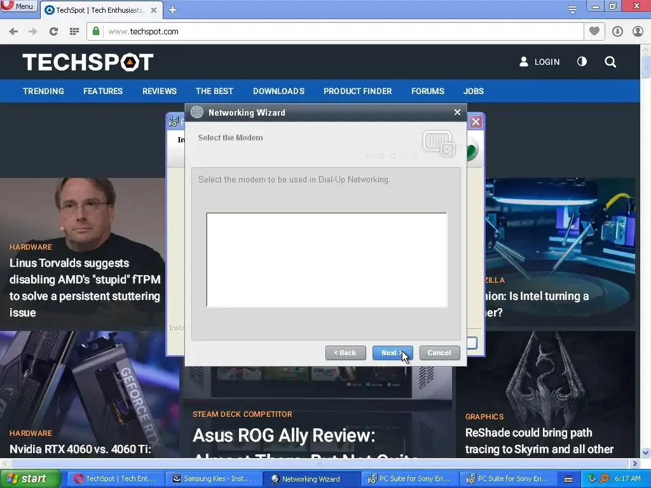Image resolution: width=651 pixels, height=488 pixels.
Task: Open the Windows start button
Action: [31, 479]
